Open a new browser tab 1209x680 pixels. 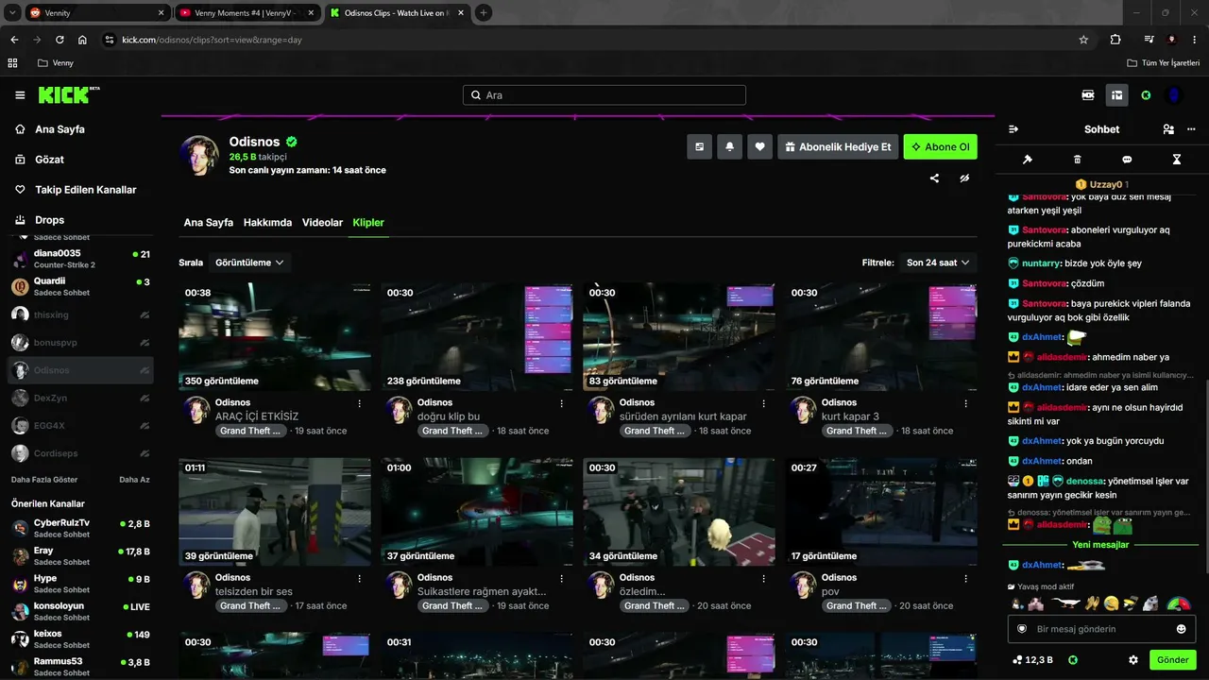pyautogui.click(x=484, y=13)
